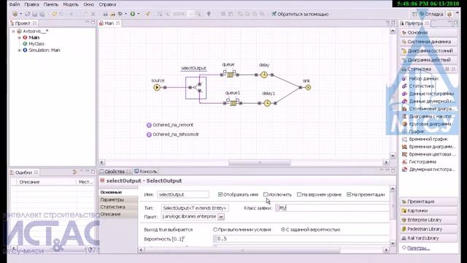The height and width of the screenshot is (263, 467).
Task: Click the Debug model toolbar icon
Action: pos(120,14)
